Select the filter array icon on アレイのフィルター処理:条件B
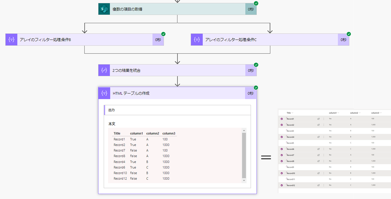This screenshot has width=391, height=199. tap(11, 40)
